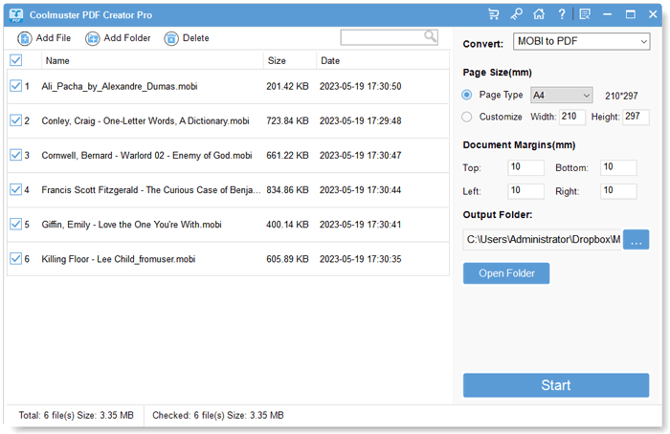Select the Customize radio button
This screenshot has height=434, width=670.
pos(467,117)
